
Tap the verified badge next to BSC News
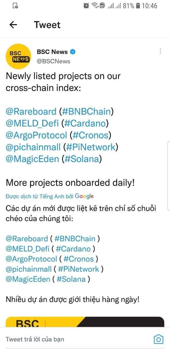[x=73, y=52]
